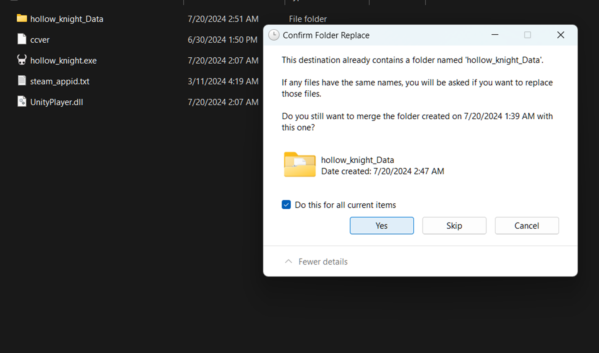Click the Skip button
This screenshot has width=599, height=353.
click(454, 225)
